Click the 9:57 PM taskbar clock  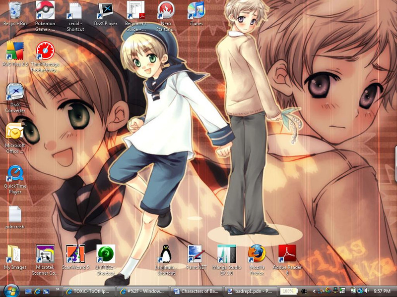pyautogui.click(x=382, y=291)
